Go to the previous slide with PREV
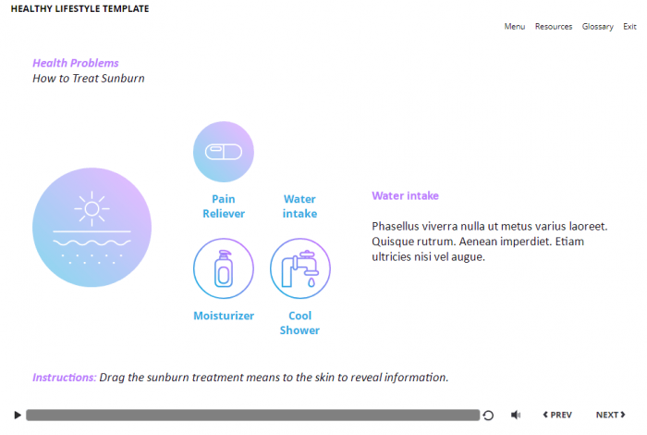 [x=556, y=416]
